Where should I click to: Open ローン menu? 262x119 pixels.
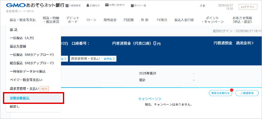[91, 20]
